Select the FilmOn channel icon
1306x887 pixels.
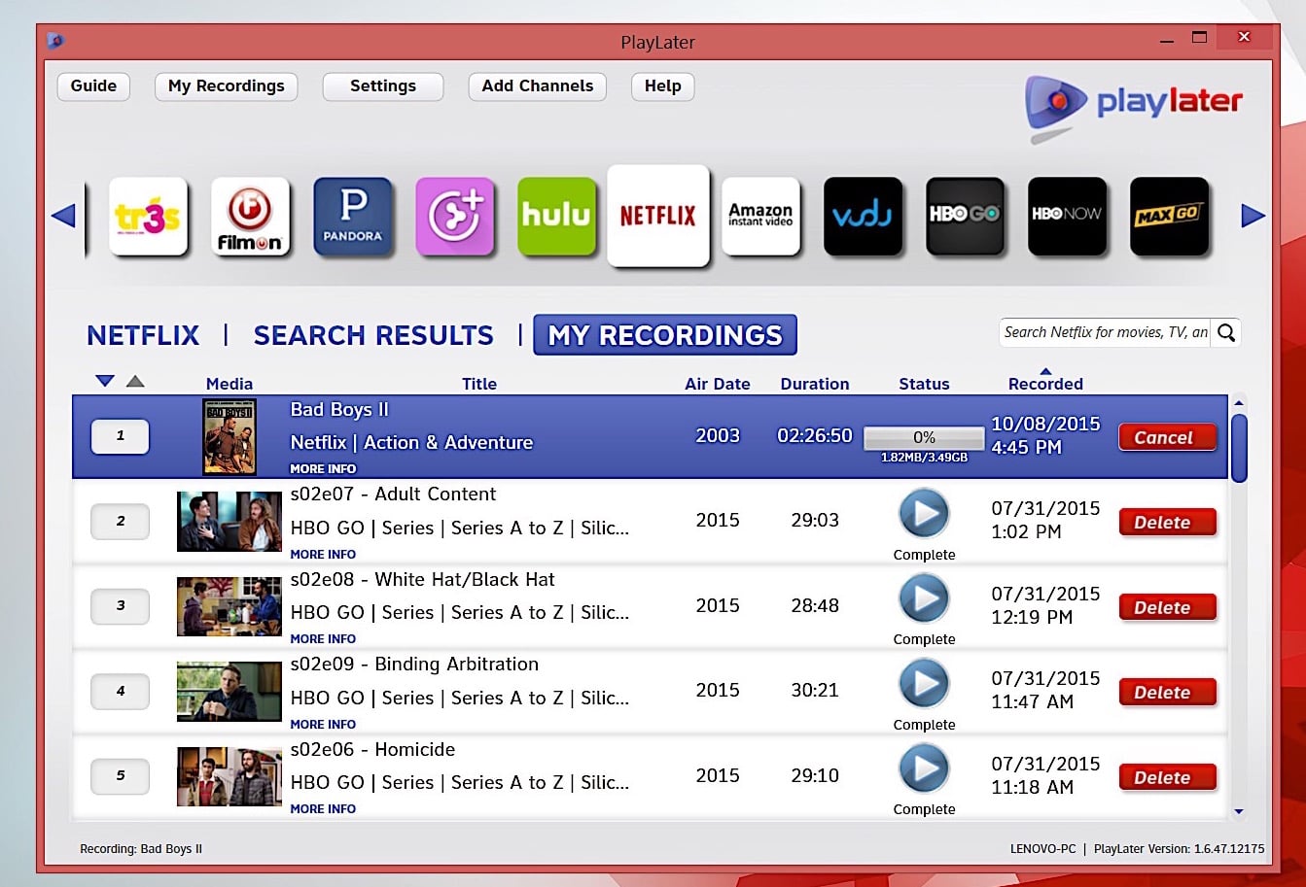click(x=250, y=216)
